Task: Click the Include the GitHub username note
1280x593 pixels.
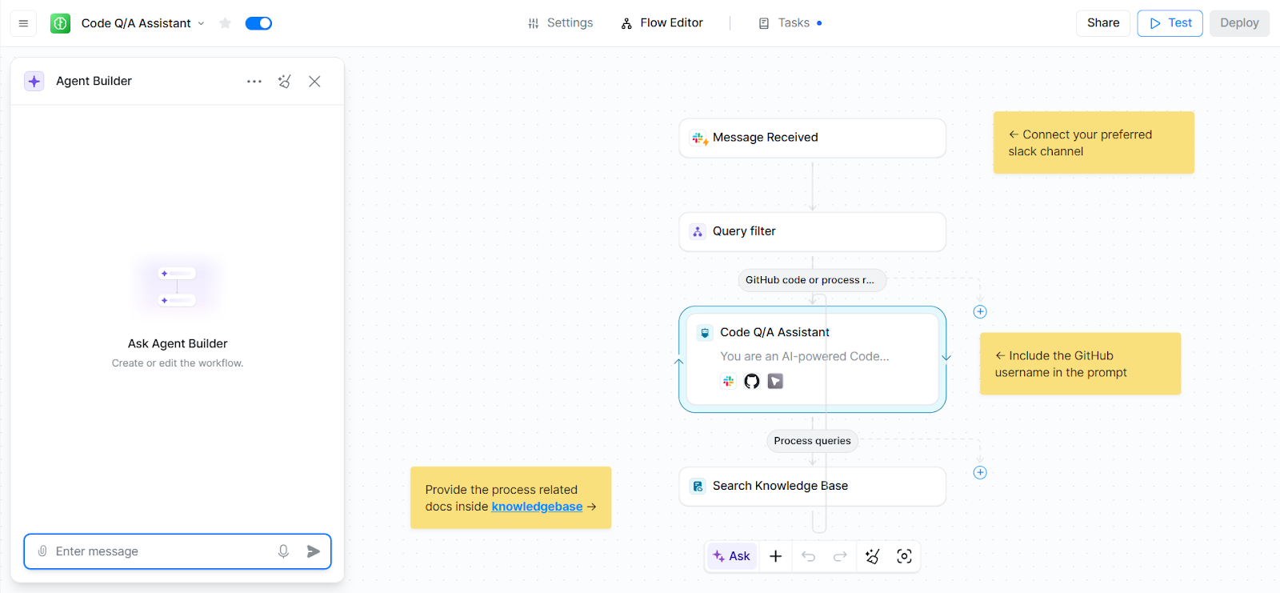Action: [x=1080, y=363]
